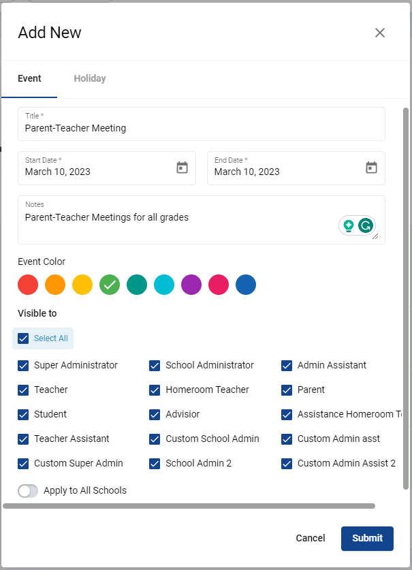Uncheck Custom School Admin visibility

click(x=155, y=439)
